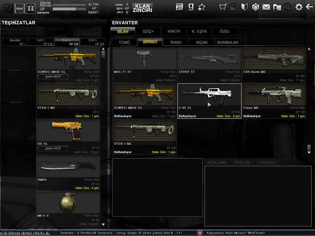Select the TÜMÜ weapon filter
This screenshot has width=315, height=236.
124,42
